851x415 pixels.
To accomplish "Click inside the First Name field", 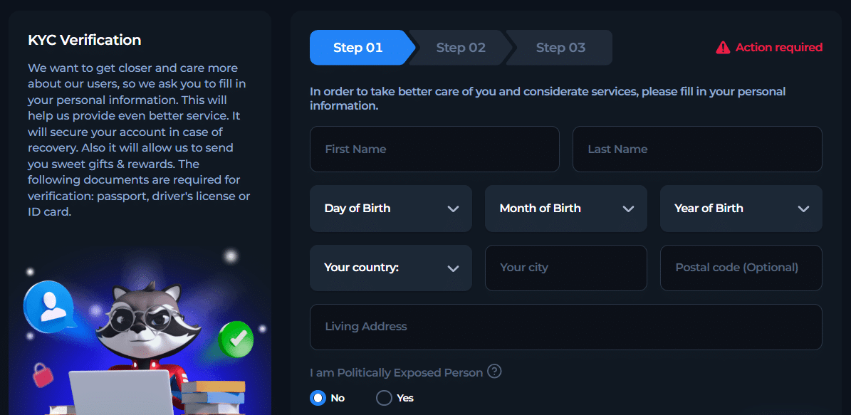I will [x=434, y=149].
